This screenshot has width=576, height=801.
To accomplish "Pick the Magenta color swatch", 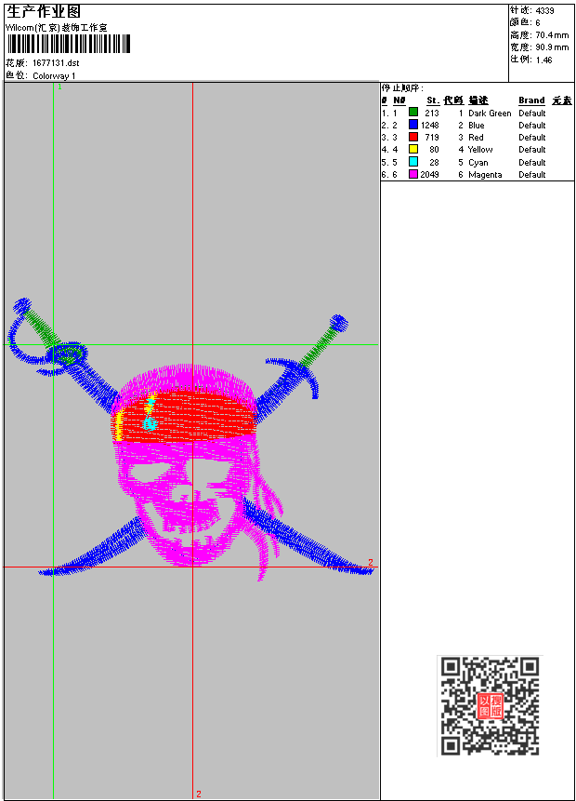I will (413, 174).
